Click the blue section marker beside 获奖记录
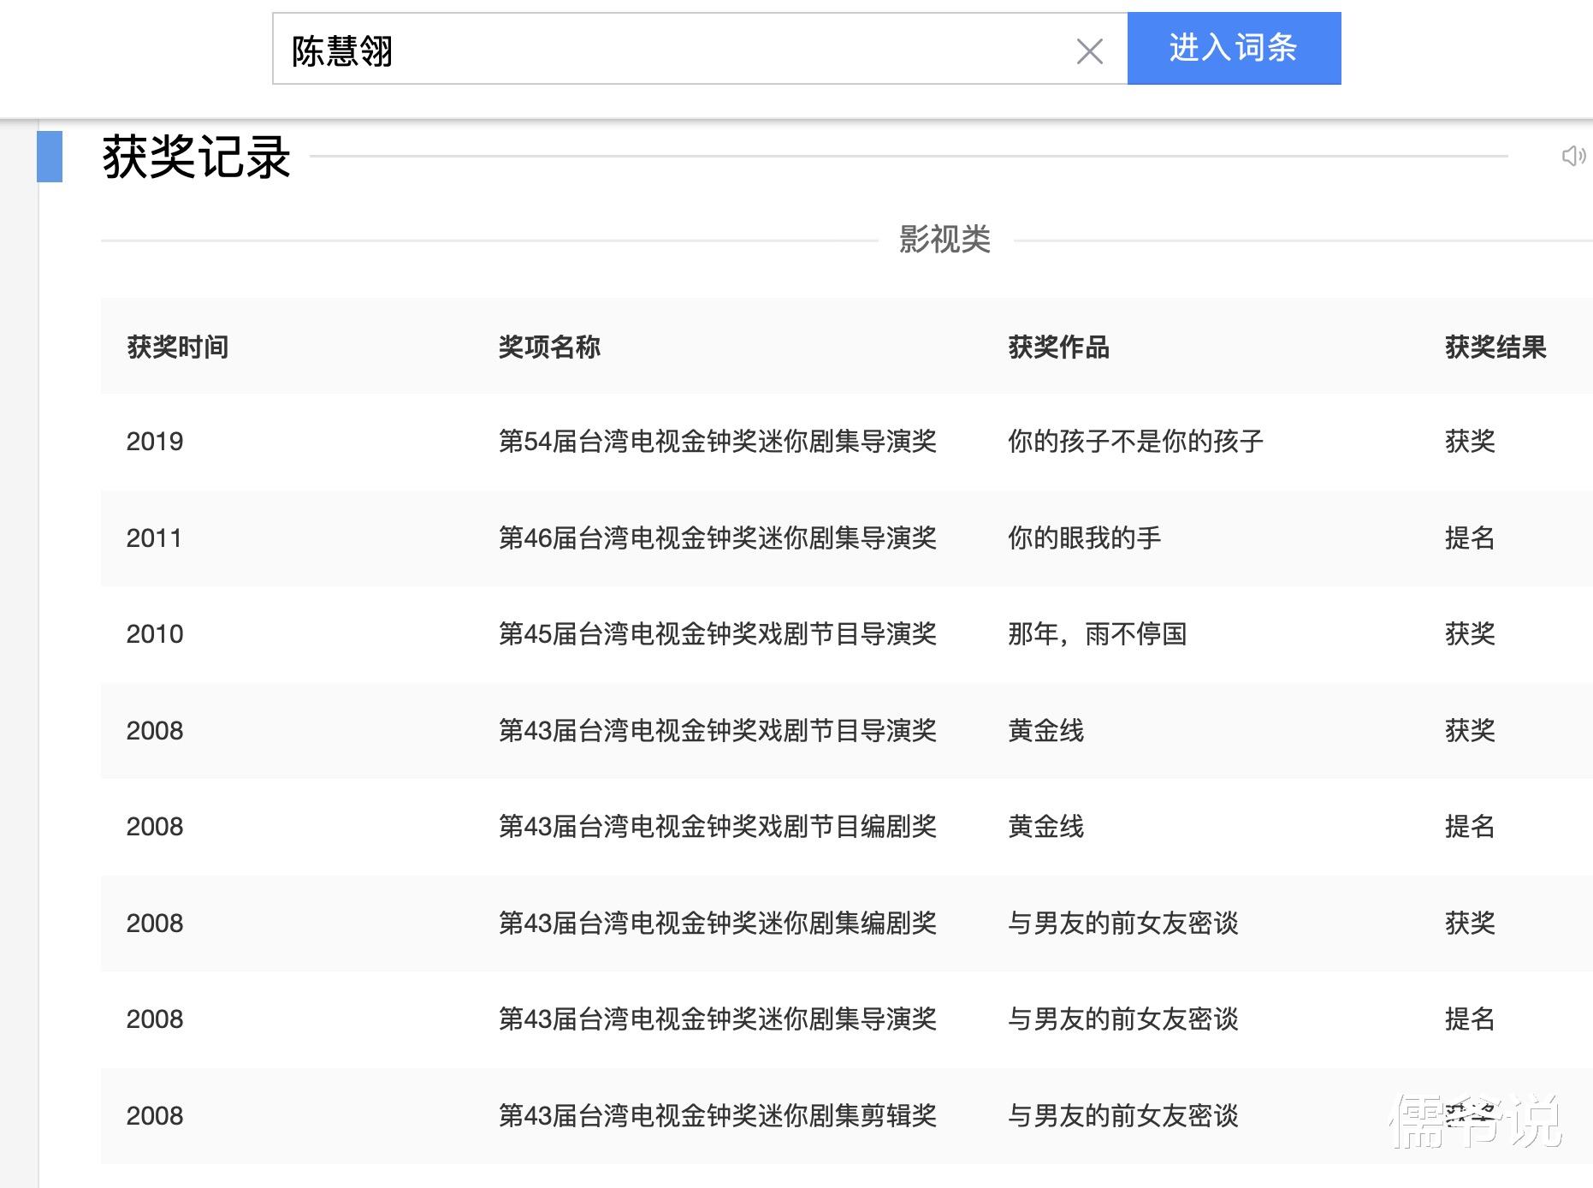Image resolution: width=1593 pixels, height=1188 pixels. tap(51, 158)
